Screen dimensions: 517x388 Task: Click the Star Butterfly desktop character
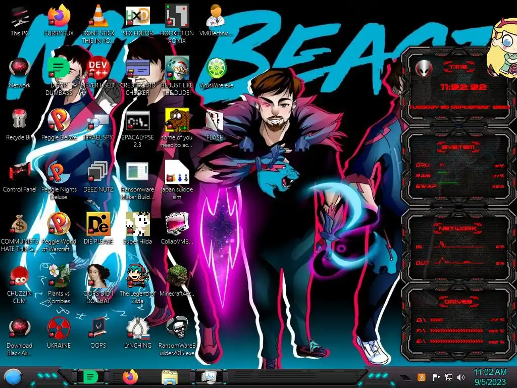coord(503,48)
